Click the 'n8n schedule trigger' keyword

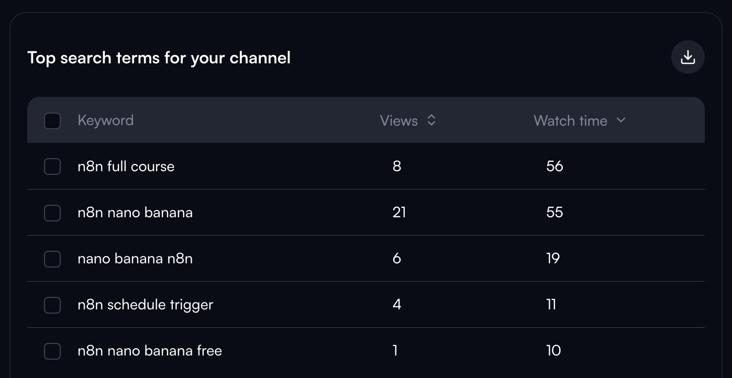(145, 305)
